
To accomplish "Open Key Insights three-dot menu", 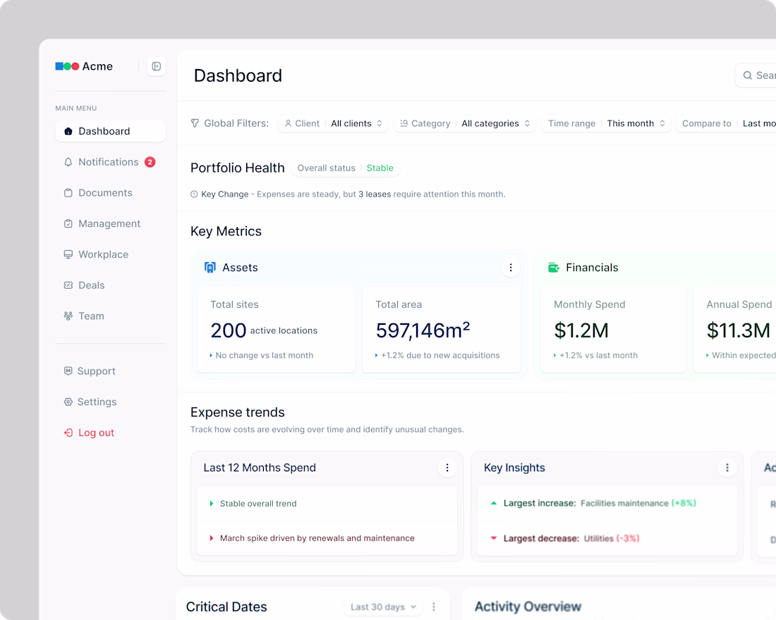I will [x=727, y=468].
